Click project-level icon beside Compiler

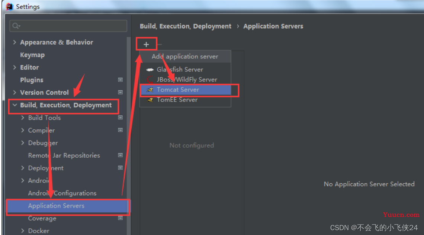pos(121,130)
